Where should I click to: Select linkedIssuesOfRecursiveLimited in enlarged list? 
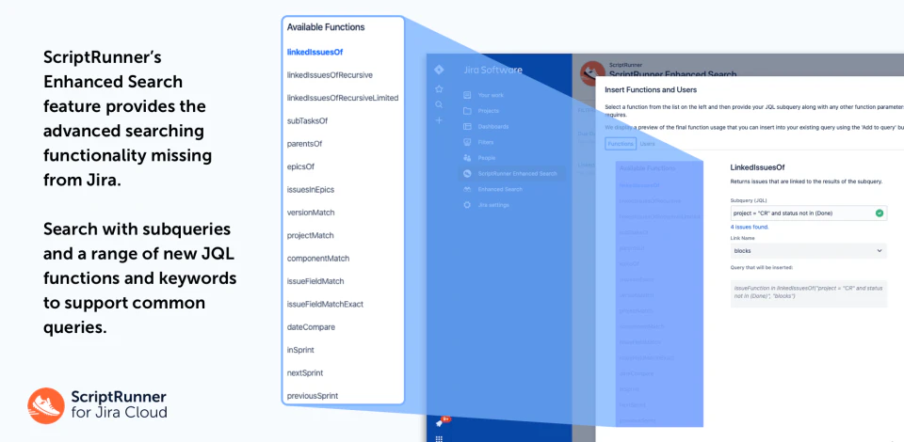(343, 98)
